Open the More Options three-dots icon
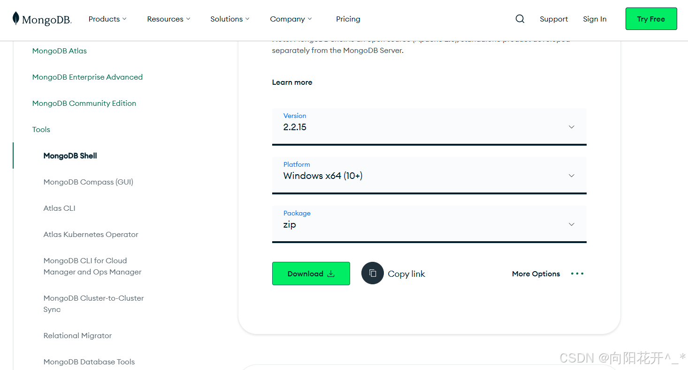Screen dimensions: 688x370 point(577,274)
